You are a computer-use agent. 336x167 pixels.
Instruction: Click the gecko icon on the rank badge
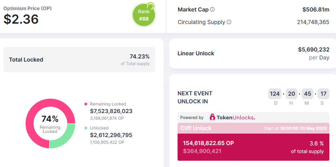tap(150, 6)
